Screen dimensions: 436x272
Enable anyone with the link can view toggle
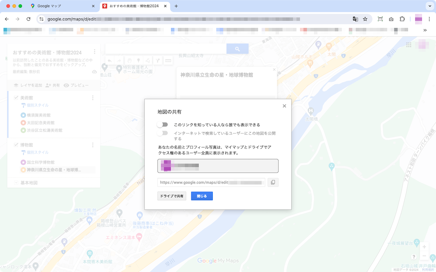coord(162,124)
